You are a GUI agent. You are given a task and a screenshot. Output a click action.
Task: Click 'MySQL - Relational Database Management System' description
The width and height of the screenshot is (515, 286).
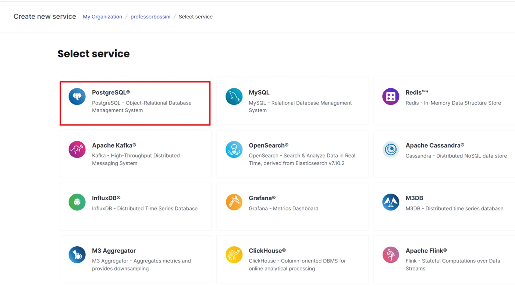(x=300, y=107)
